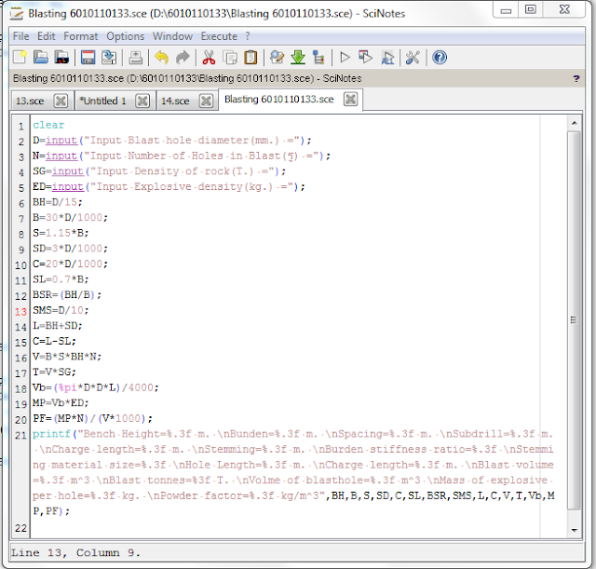Open the Window menu
This screenshot has height=569, width=596.
point(172,36)
